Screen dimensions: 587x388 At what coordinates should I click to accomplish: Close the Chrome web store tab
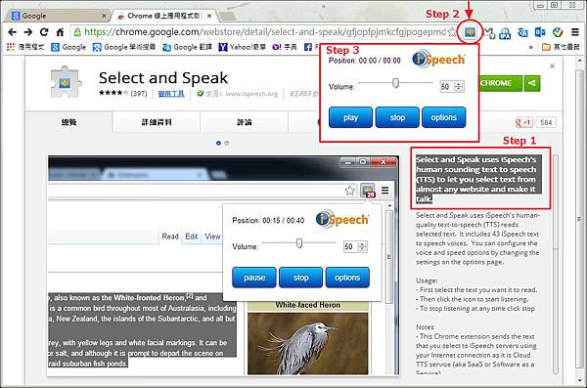point(209,16)
